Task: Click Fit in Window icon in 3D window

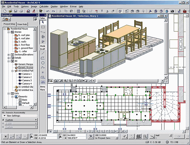Action: pyautogui.click(x=80, y=81)
